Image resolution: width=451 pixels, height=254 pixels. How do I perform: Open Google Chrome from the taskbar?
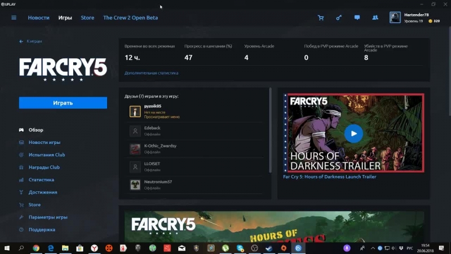[x=36, y=248]
